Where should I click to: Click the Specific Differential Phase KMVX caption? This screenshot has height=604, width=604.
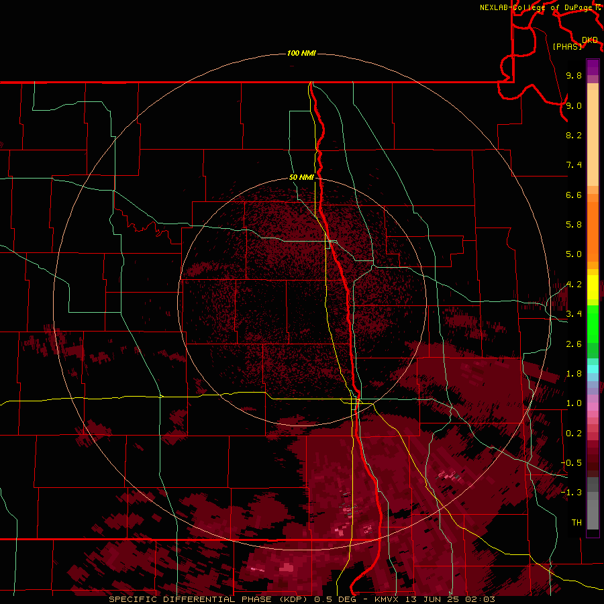coord(302,599)
